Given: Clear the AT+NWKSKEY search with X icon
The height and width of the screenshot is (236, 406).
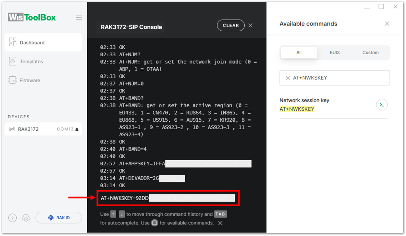Looking at the screenshot, I should tap(288, 78).
